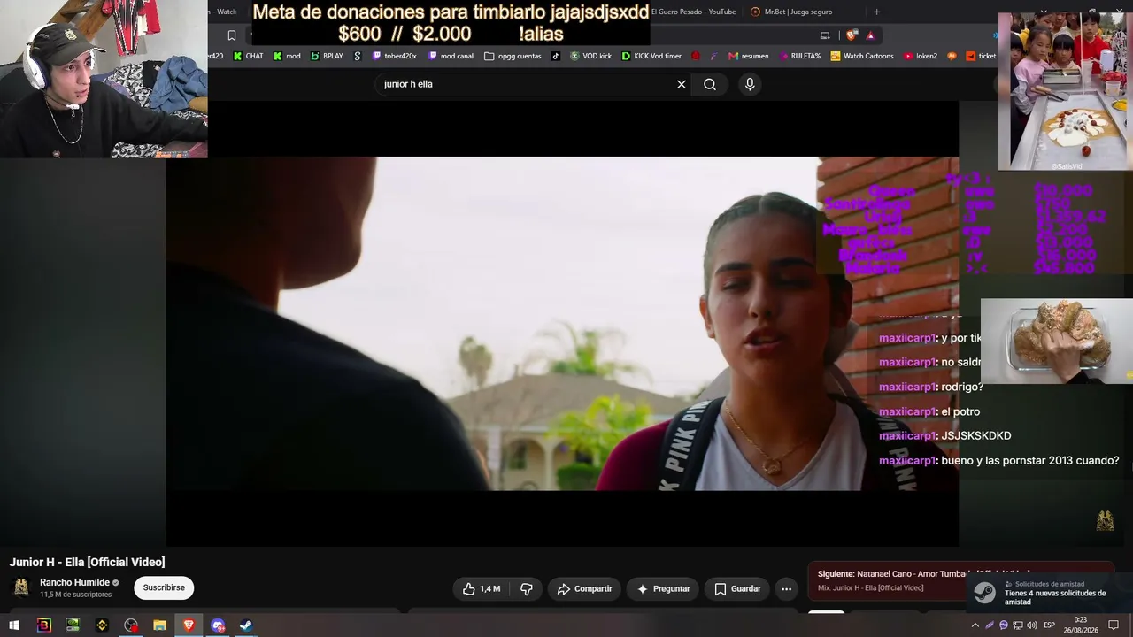Start voice search with the microphone icon
Viewport: 1133px width, 637px height.
point(750,84)
